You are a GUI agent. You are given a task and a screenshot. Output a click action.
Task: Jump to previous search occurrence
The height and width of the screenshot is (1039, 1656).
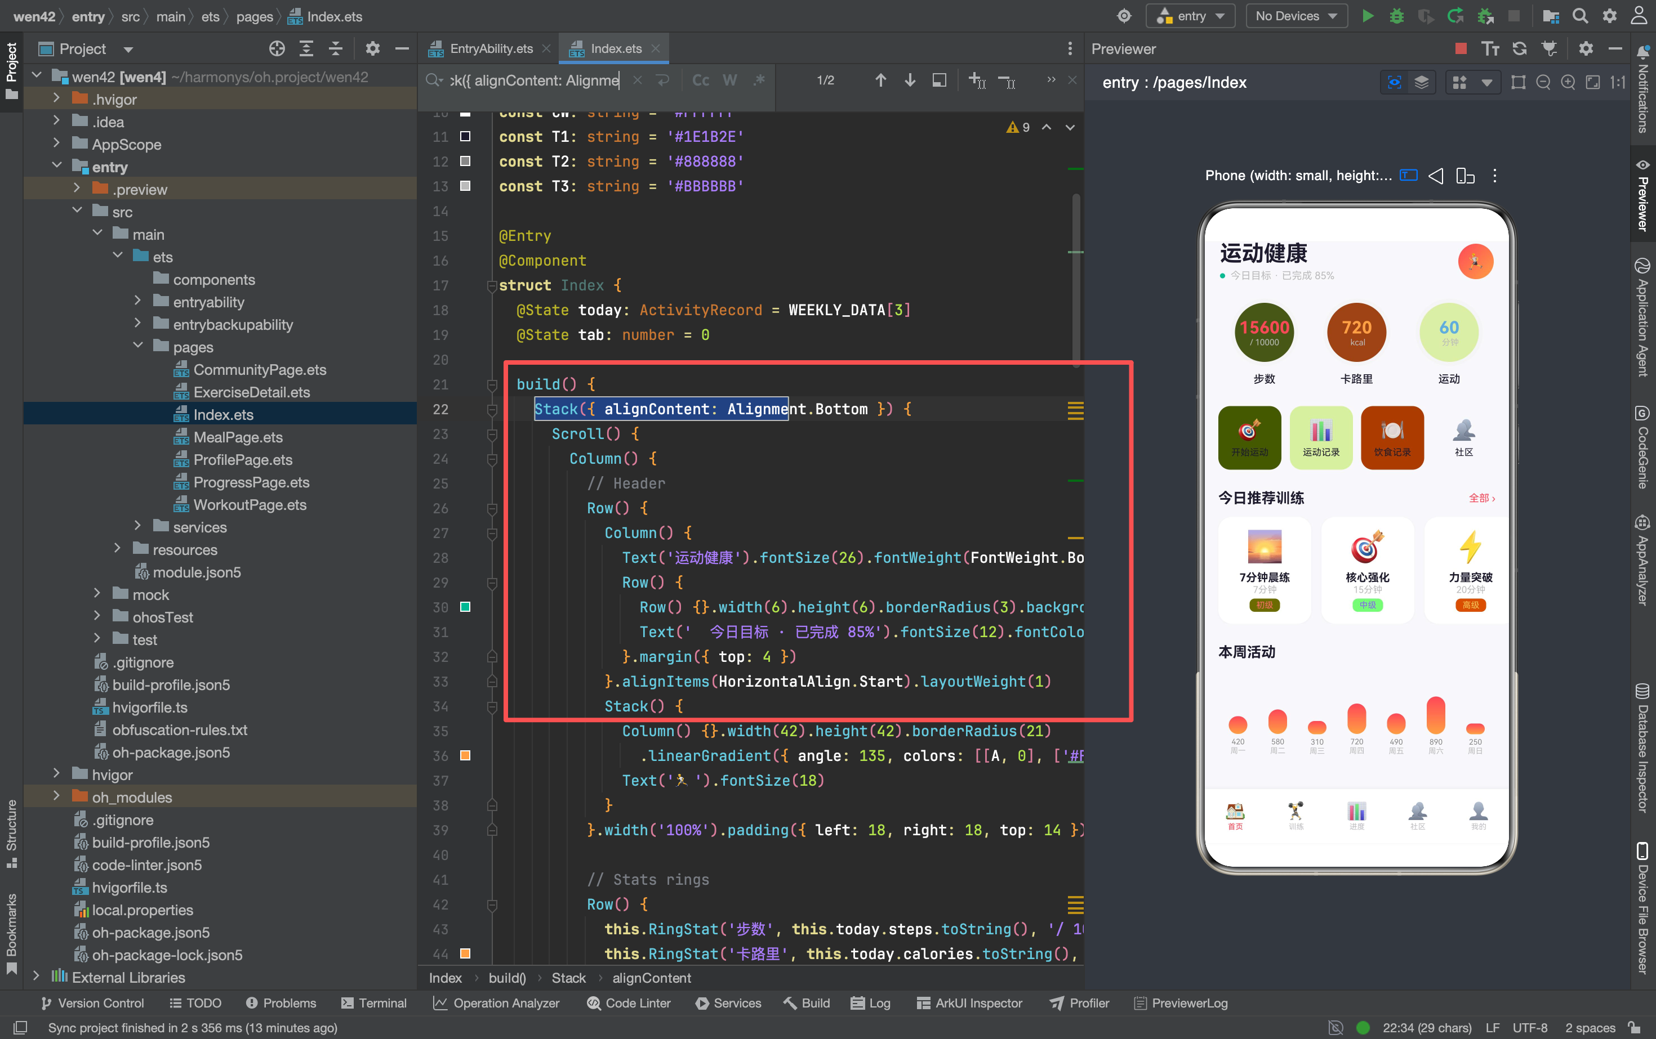coord(880,80)
